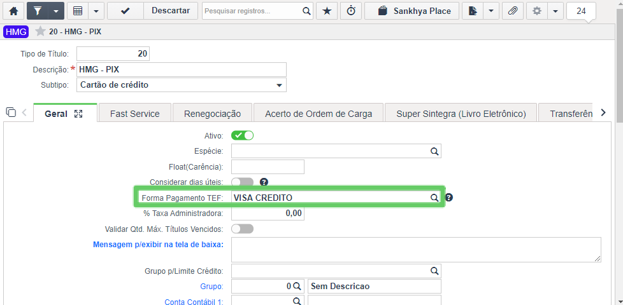Switch to the Fast Service tab
Viewport: 623px width, 305px height.
click(x=134, y=114)
